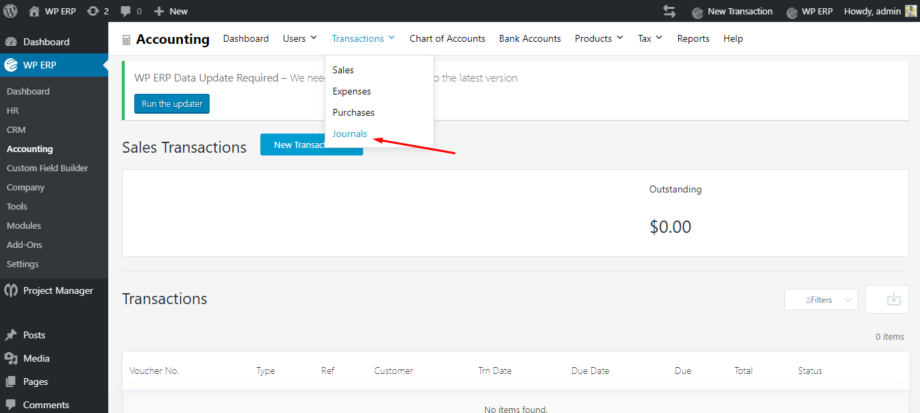920x413 pixels.
Task: Open Media from the sidebar
Action: [x=31, y=358]
